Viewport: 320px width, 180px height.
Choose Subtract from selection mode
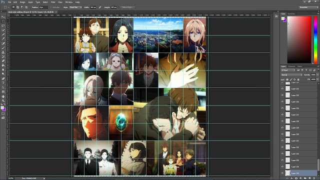click(22, 7)
